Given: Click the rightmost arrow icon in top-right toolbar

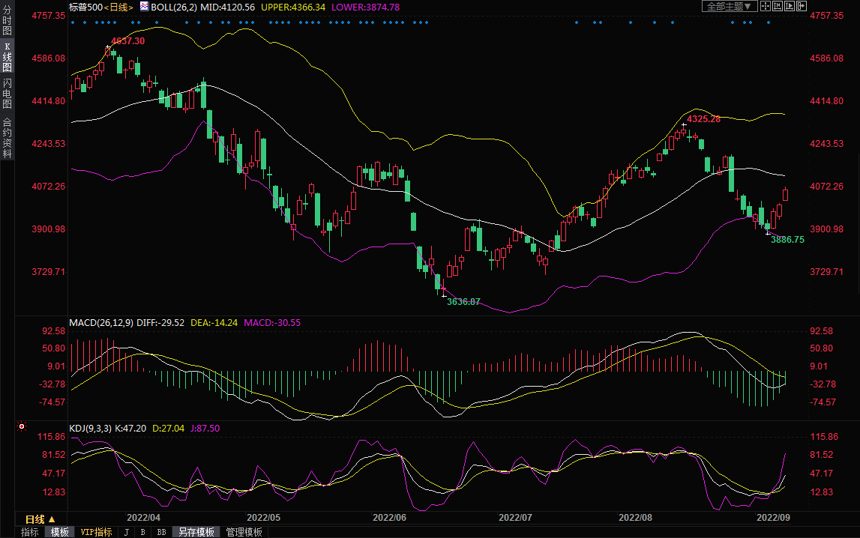Looking at the screenshot, I should [x=801, y=6].
